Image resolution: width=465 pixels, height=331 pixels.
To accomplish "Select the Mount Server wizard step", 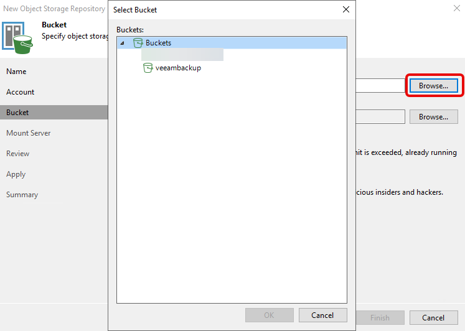I will [x=29, y=133].
